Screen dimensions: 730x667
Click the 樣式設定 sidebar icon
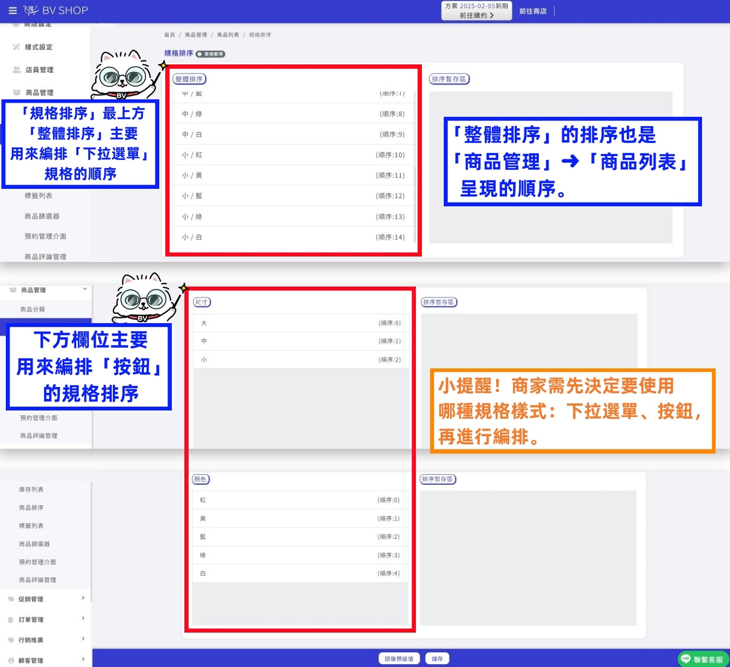(x=16, y=47)
